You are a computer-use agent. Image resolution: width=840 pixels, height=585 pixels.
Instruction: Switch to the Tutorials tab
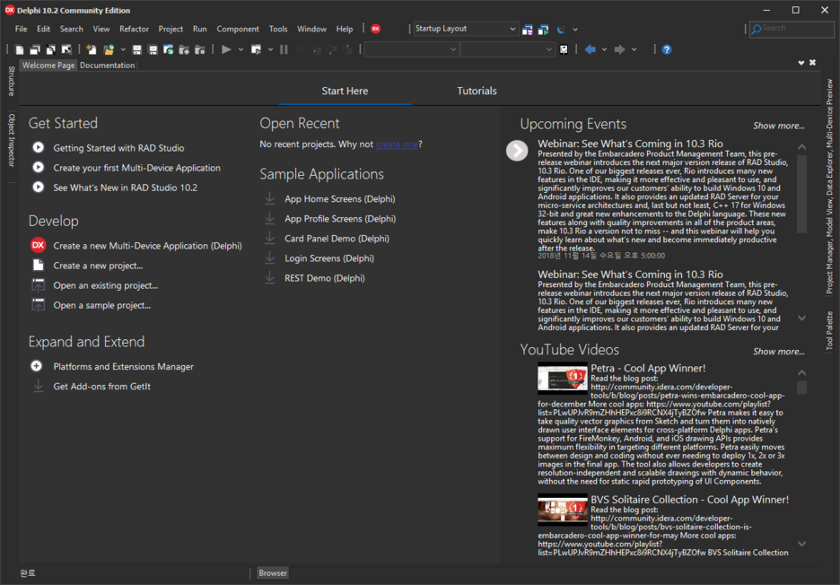pyautogui.click(x=477, y=92)
